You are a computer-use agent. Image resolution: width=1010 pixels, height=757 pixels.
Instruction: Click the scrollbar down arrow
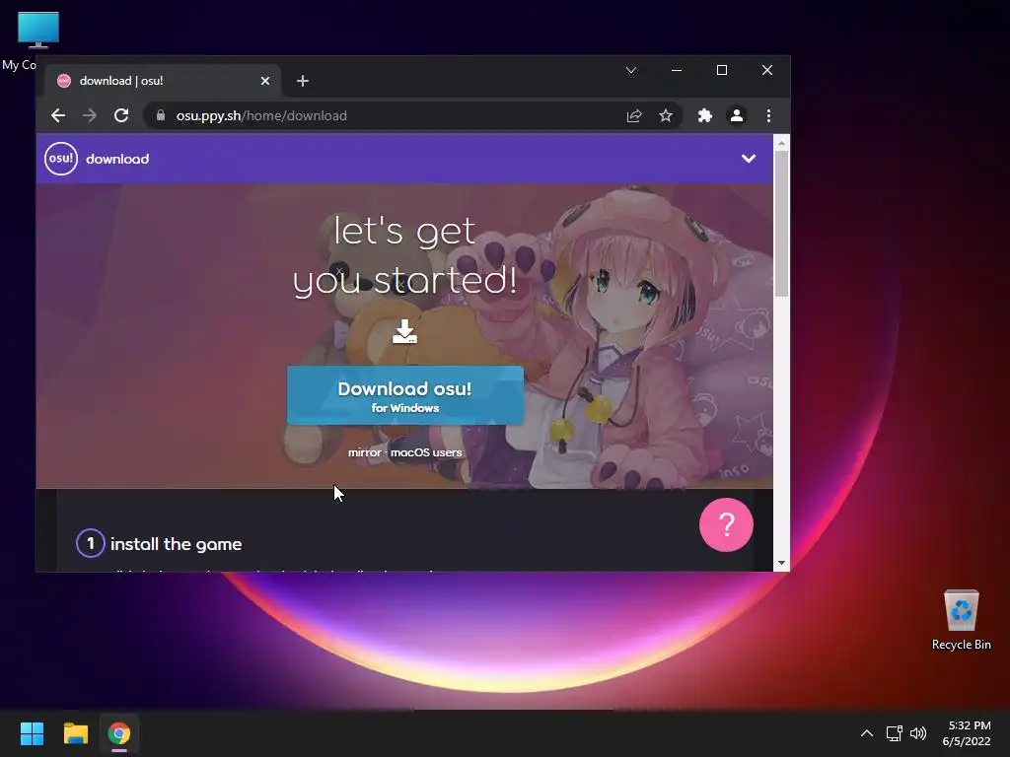coord(781,563)
